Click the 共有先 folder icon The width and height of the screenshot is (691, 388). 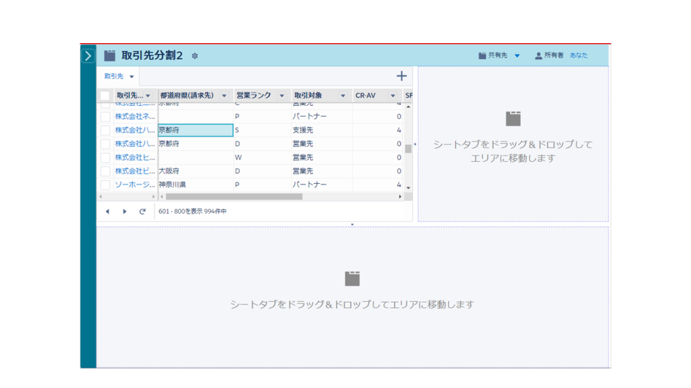pos(482,56)
